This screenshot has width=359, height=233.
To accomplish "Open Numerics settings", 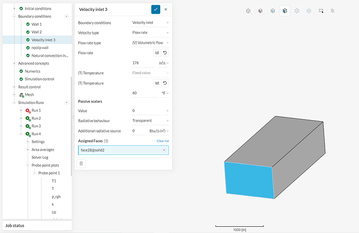I will [x=32, y=71].
